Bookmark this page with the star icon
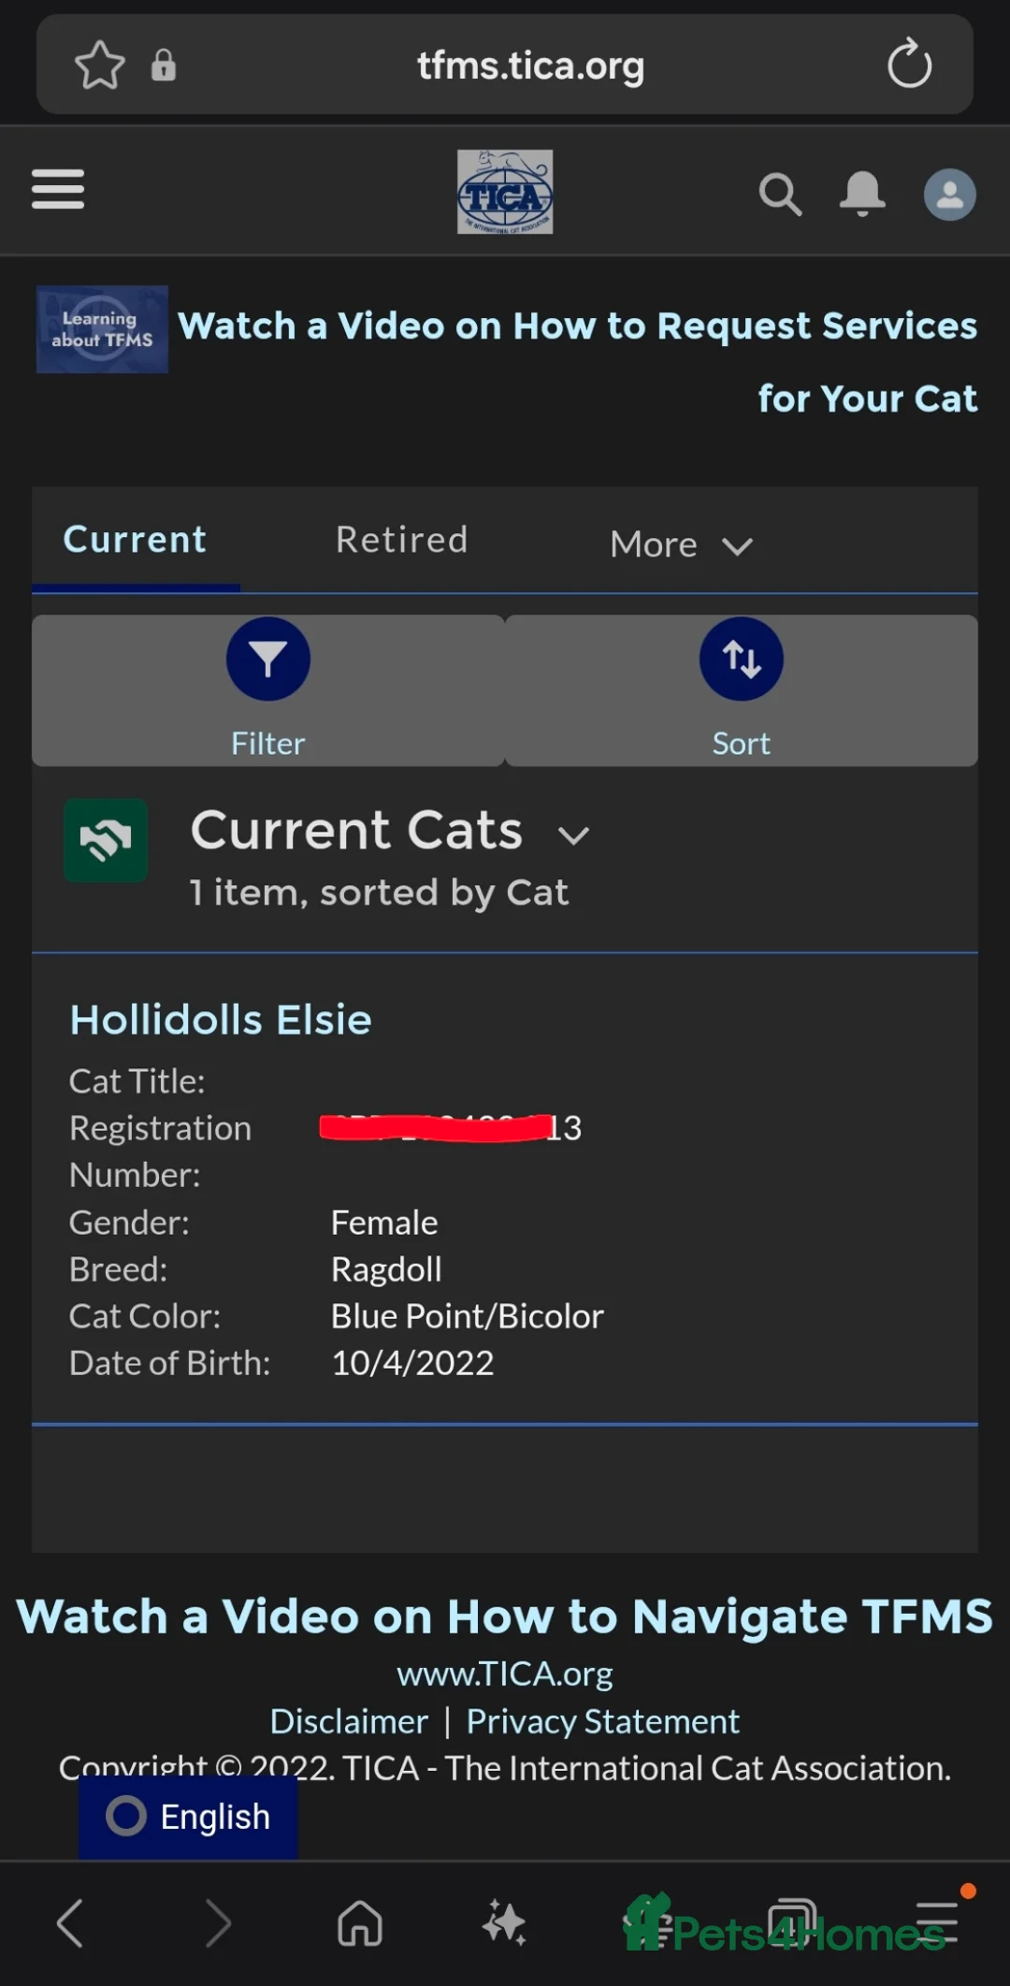 point(100,65)
